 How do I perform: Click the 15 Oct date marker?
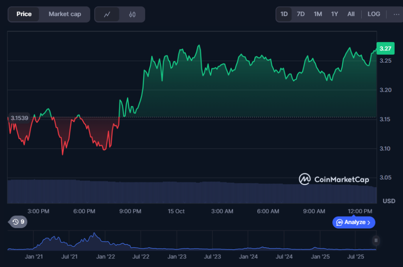coord(176,211)
